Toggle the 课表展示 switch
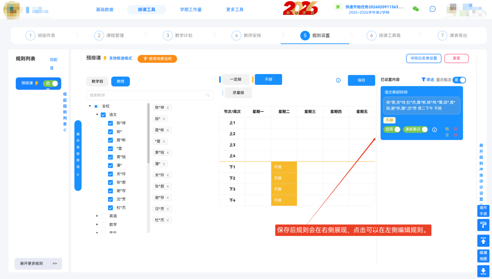492x279 pixels. [415, 130]
